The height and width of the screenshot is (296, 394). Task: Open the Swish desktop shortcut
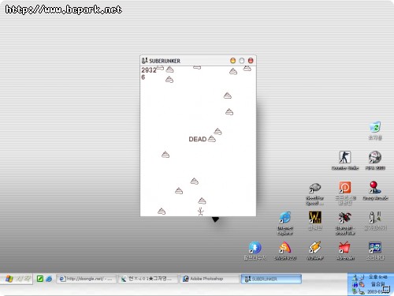[x=285, y=250]
